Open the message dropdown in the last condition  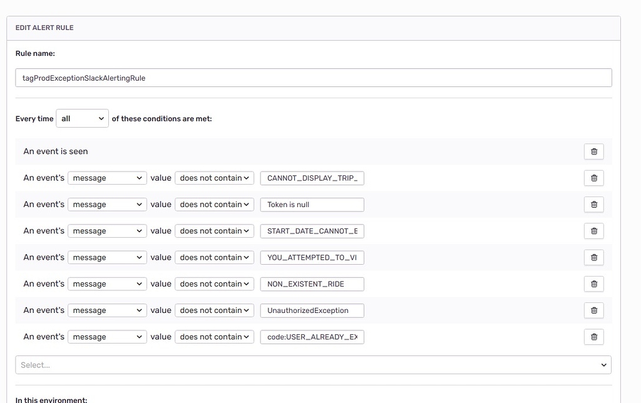(106, 337)
